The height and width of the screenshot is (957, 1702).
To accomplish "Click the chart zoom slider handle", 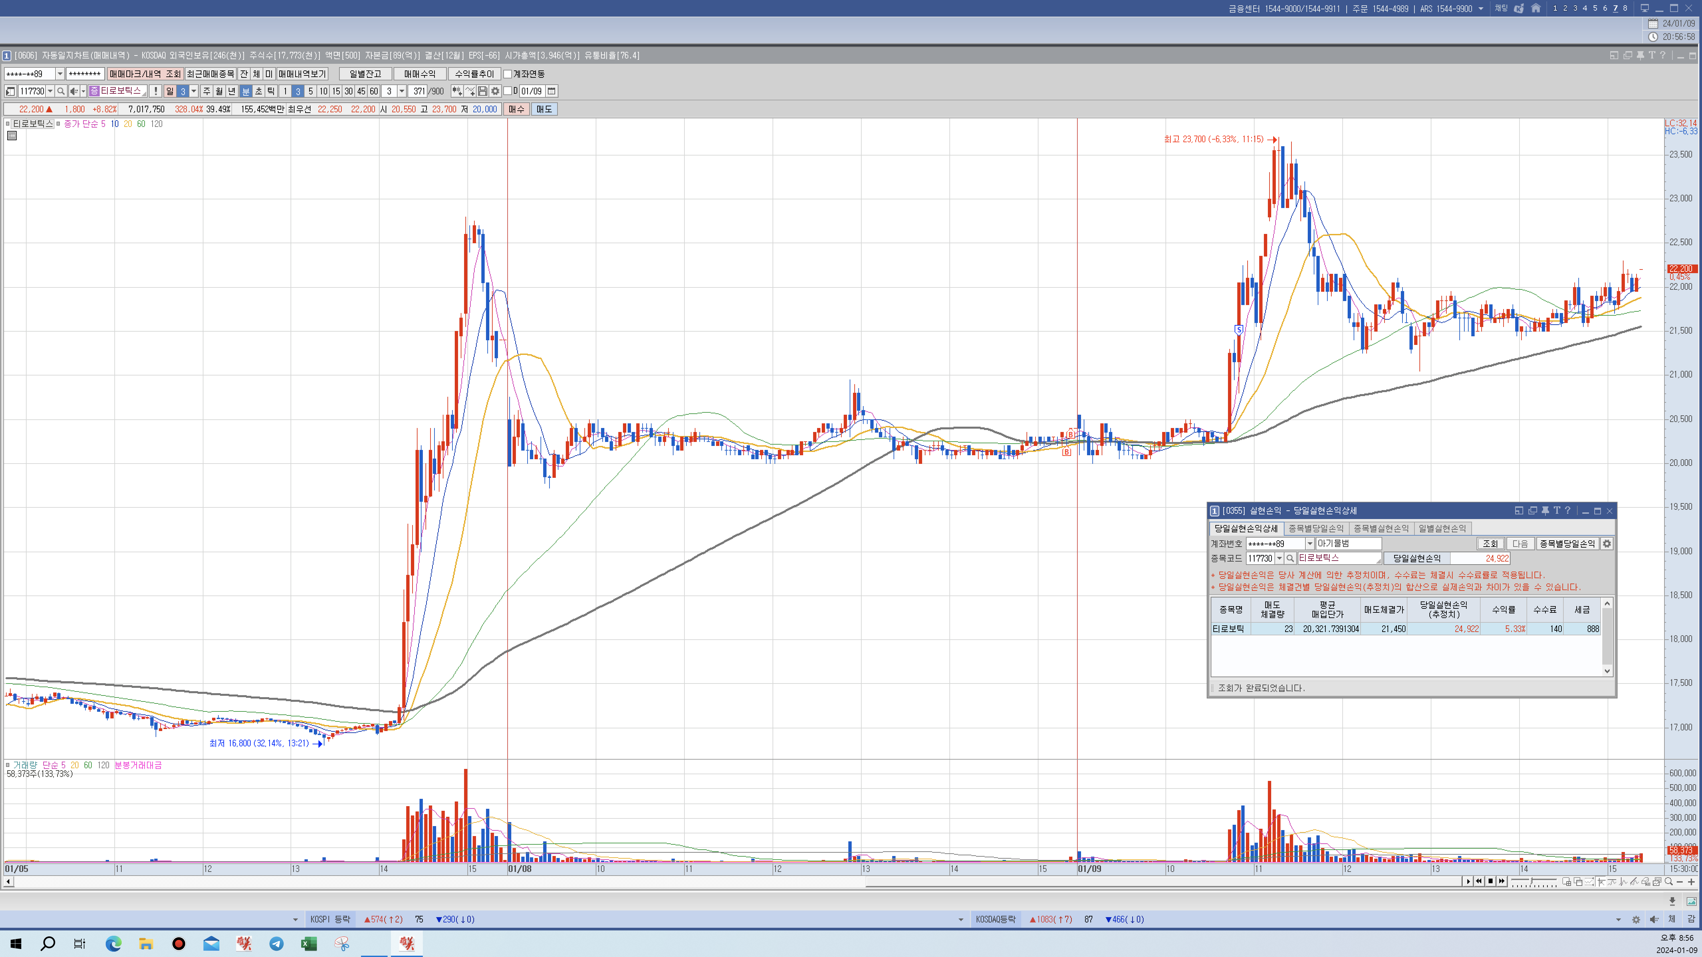I will 1531,881.
